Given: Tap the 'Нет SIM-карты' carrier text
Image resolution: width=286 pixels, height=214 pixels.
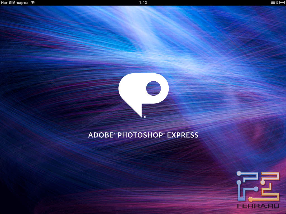Looking at the screenshot, I should click(15, 3).
